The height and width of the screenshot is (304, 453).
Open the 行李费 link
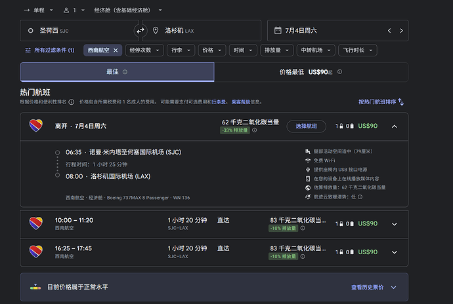pyautogui.click(x=219, y=102)
